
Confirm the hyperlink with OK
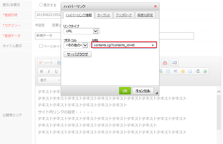click(x=125, y=90)
